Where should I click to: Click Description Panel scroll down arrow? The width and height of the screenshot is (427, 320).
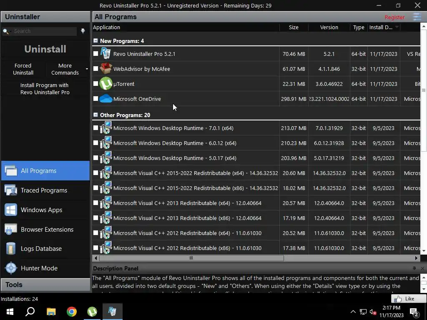(424, 290)
